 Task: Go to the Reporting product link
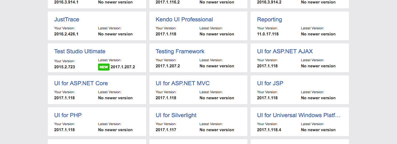pyautogui.click(x=269, y=19)
